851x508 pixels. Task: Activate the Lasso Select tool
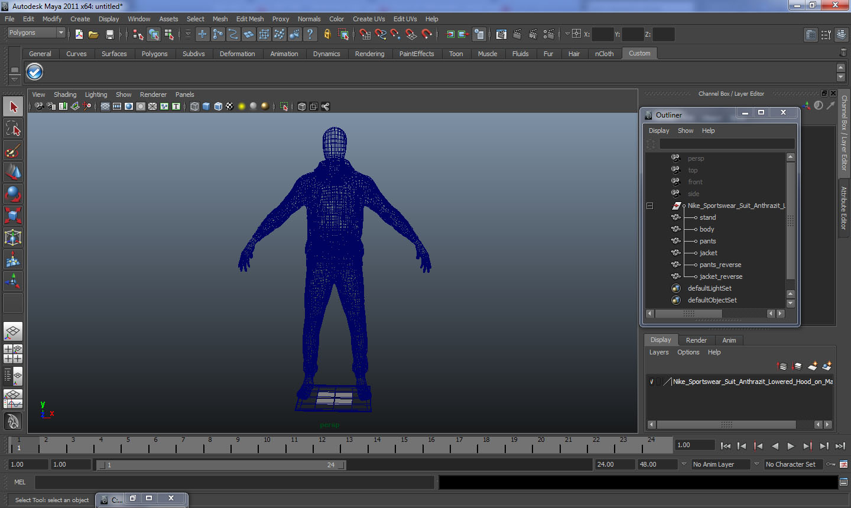click(13, 129)
